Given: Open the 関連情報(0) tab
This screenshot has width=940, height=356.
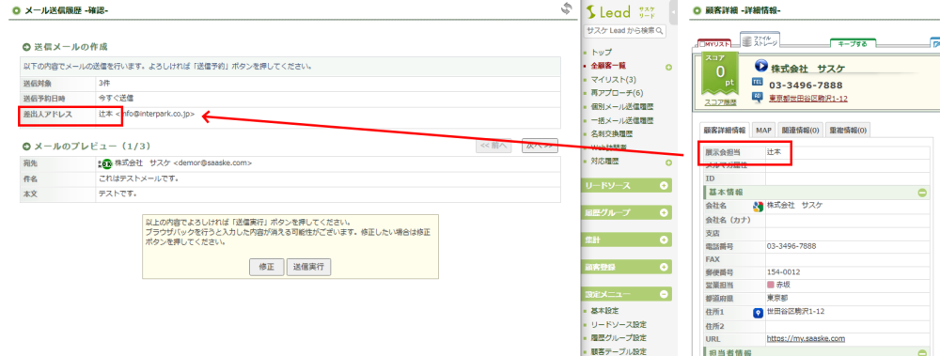Looking at the screenshot, I should pyautogui.click(x=800, y=130).
